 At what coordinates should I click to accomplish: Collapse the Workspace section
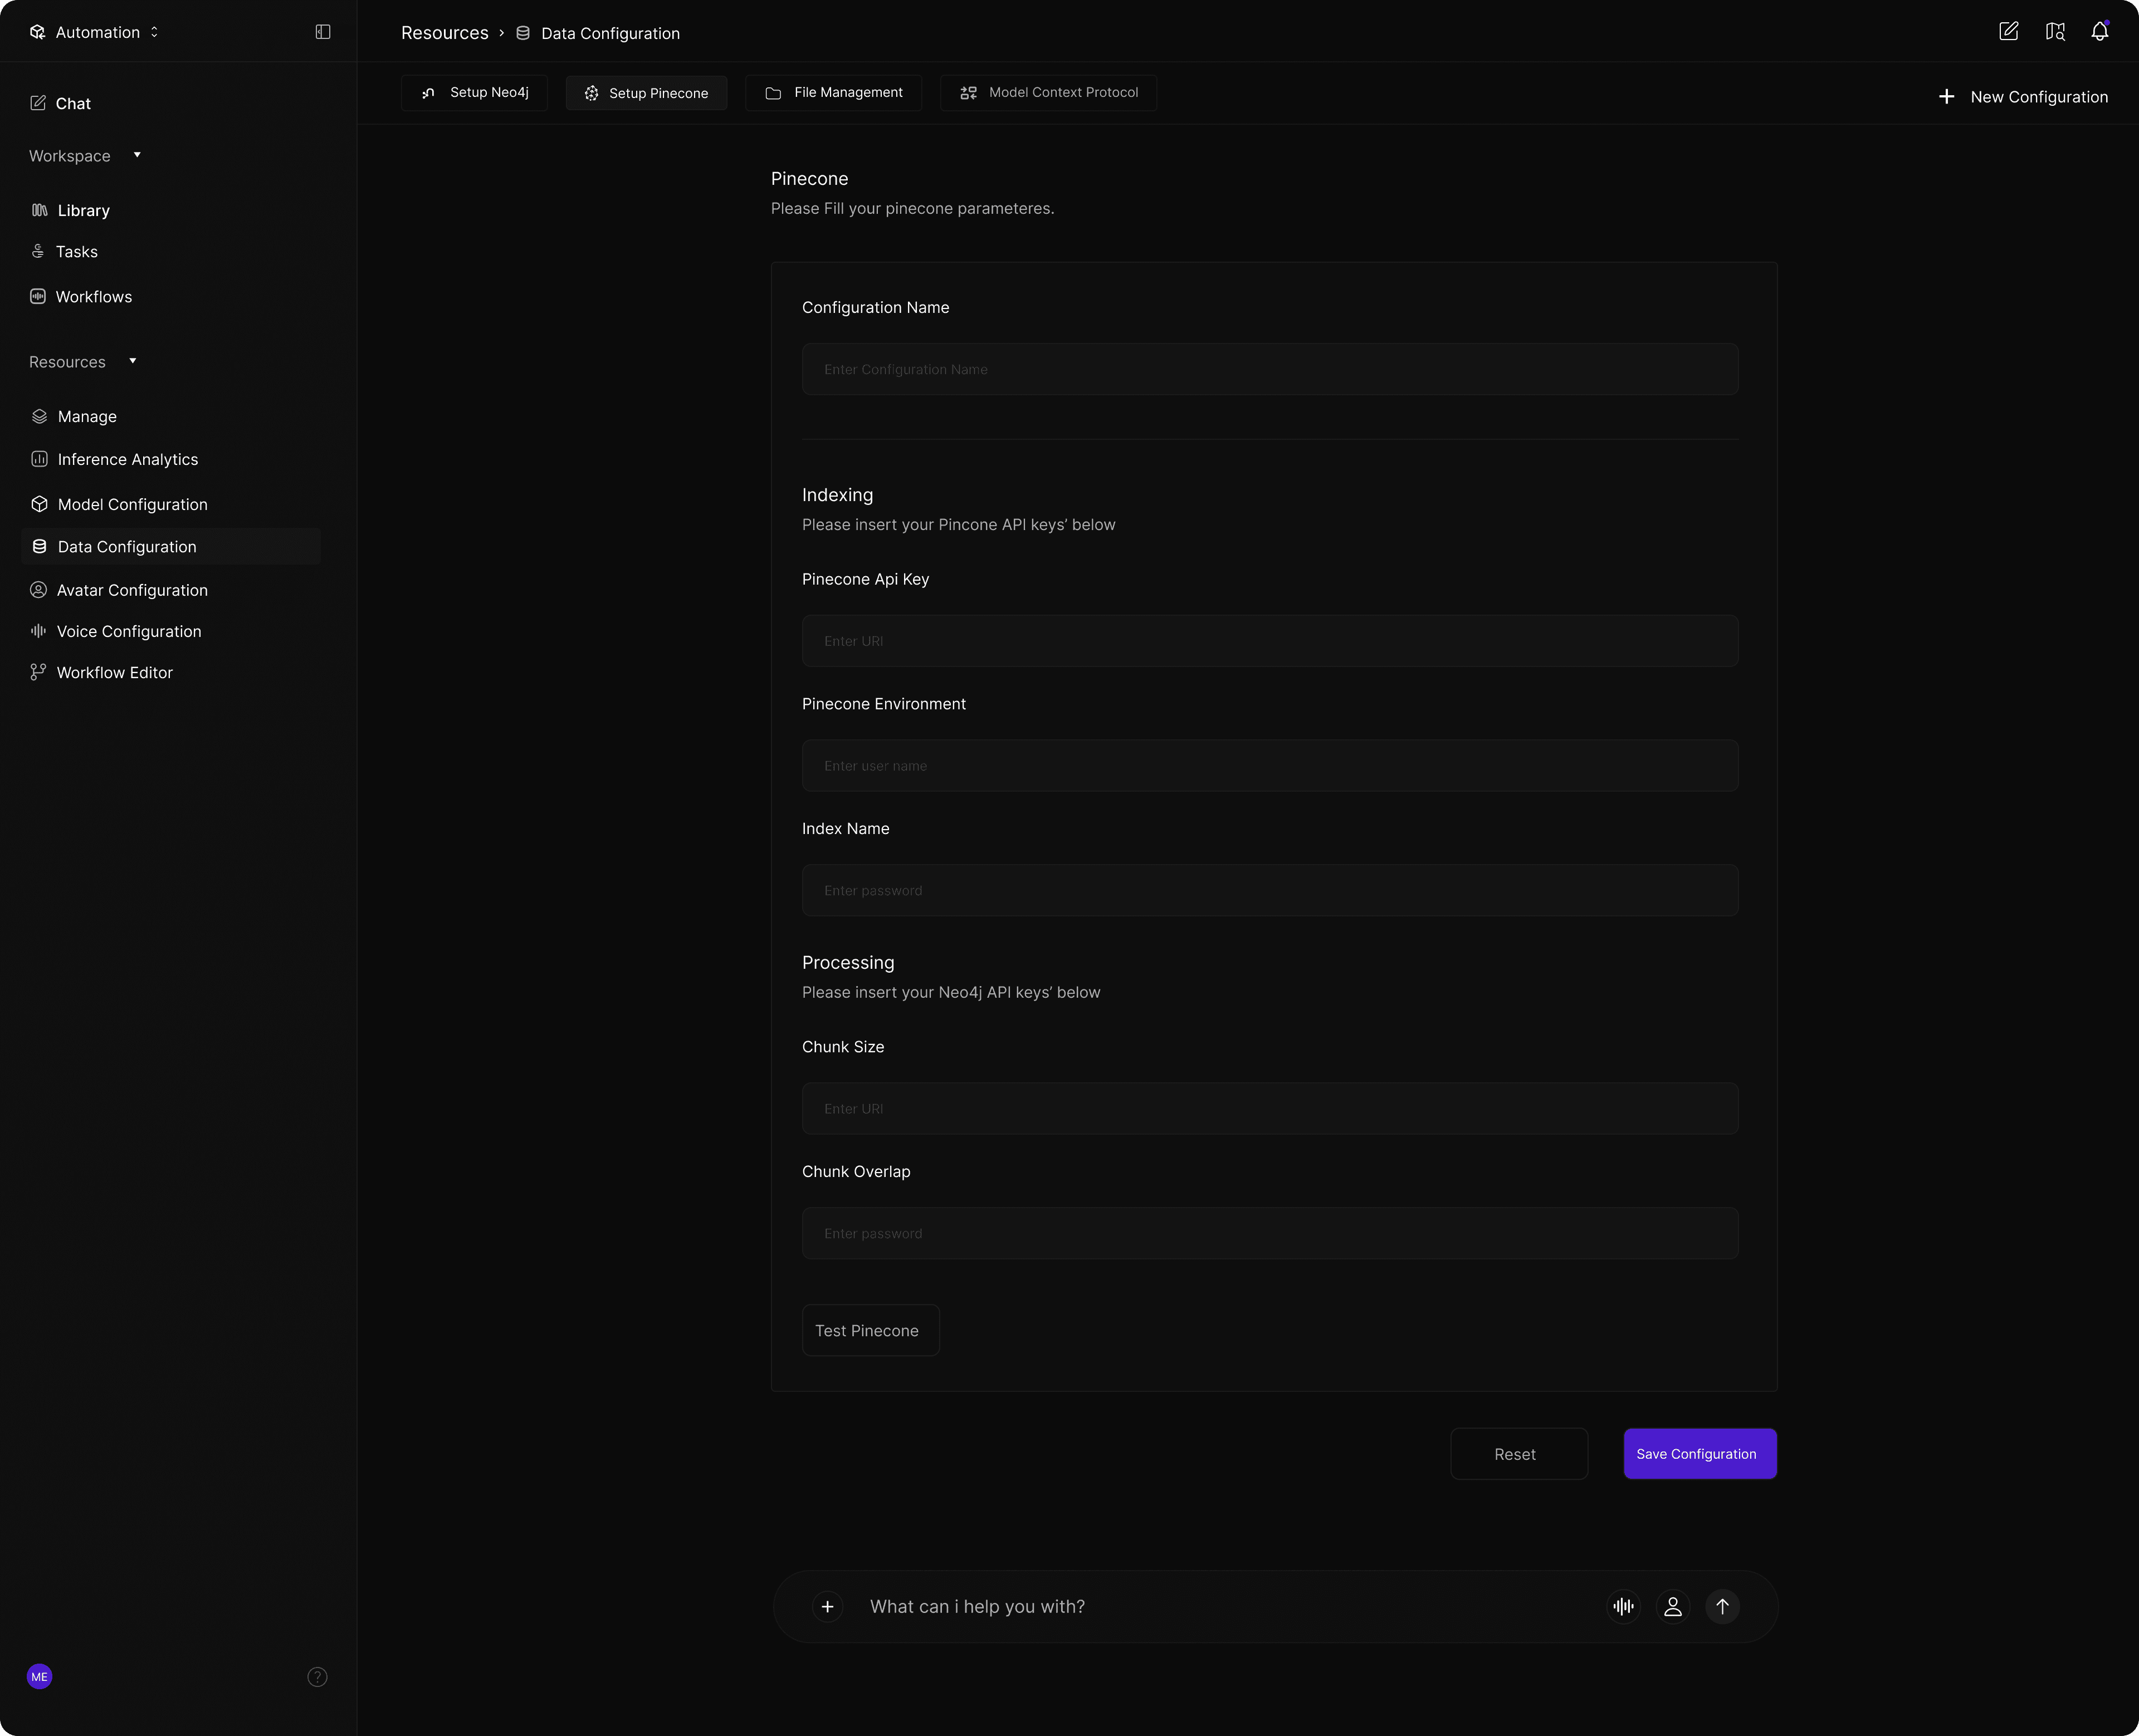click(x=137, y=155)
